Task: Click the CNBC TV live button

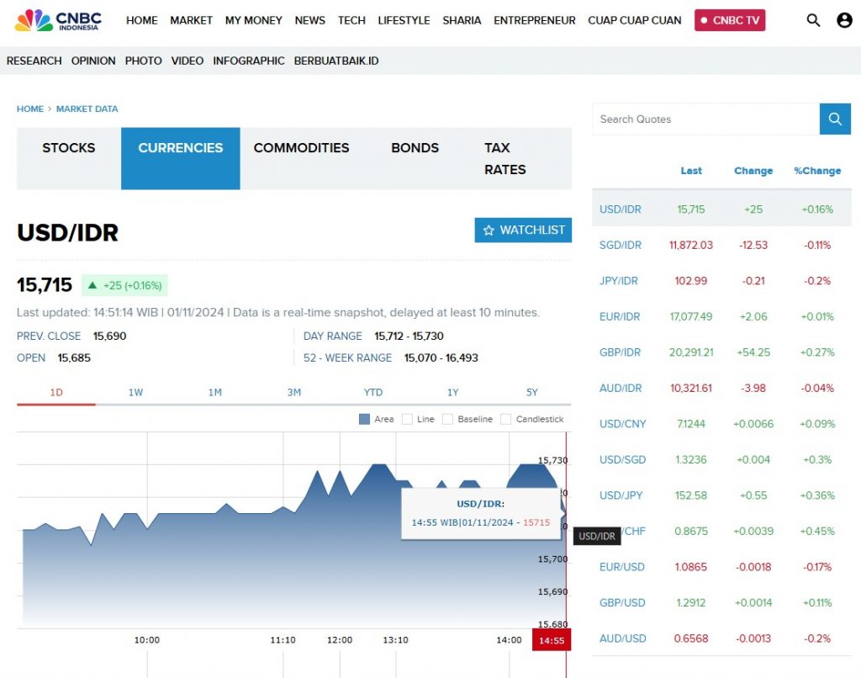Action: (x=730, y=20)
